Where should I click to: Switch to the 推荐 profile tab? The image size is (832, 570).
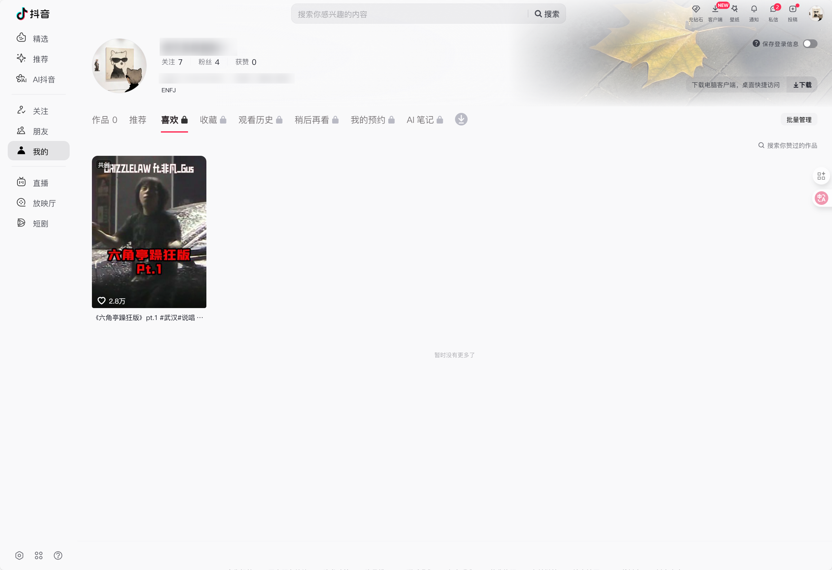(138, 120)
